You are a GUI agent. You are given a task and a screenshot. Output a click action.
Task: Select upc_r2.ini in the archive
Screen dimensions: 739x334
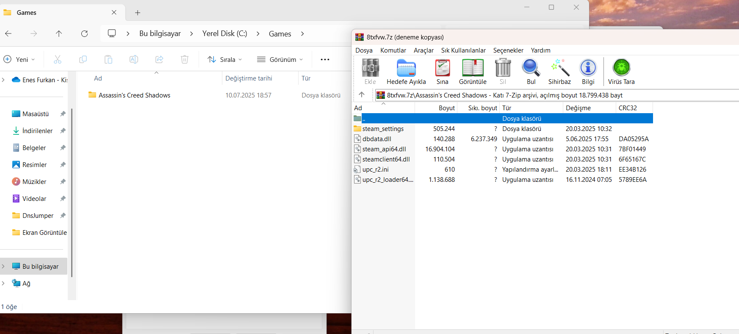pyautogui.click(x=375, y=170)
